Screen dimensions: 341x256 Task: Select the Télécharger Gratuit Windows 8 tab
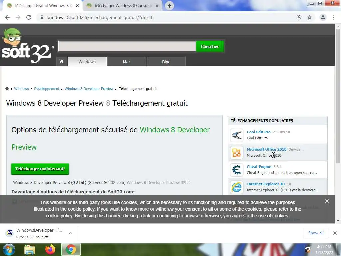point(43,6)
